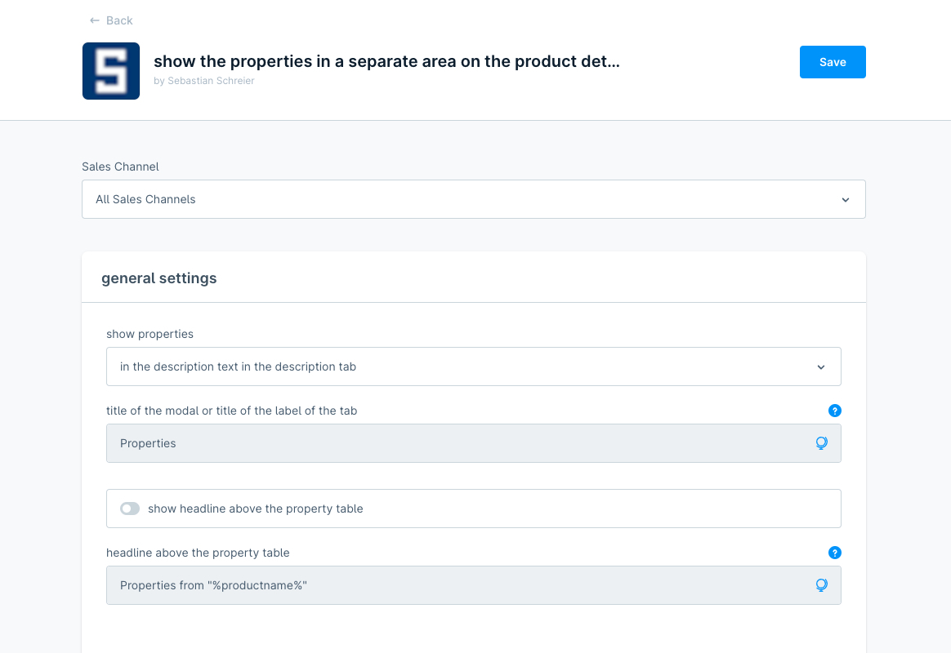Click the general settings card header

click(159, 278)
